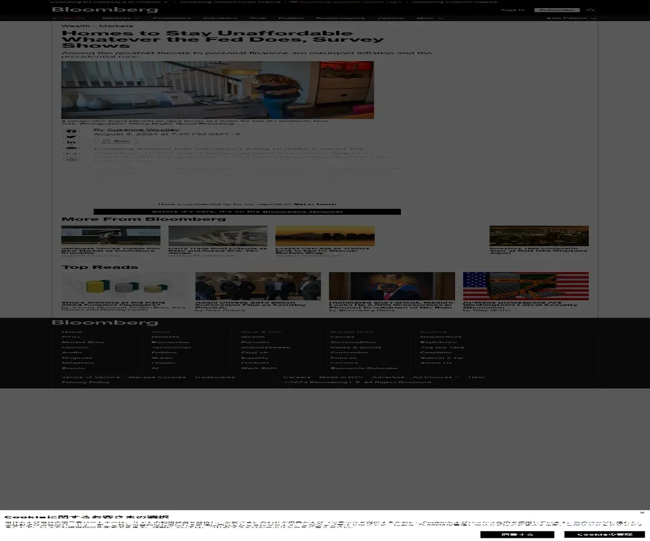Share the article on Facebook
The image size is (650, 541).
point(71,131)
